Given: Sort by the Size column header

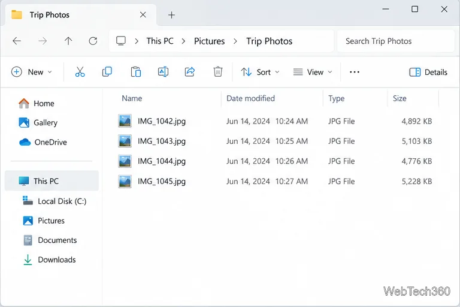Looking at the screenshot, I should pyautogui.click(x=400, y=98).
